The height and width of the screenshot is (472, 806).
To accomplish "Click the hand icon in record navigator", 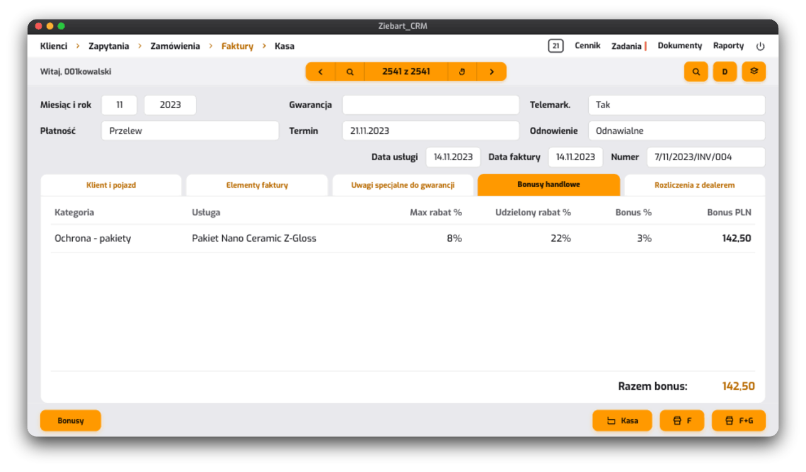I will click(462, 72).
